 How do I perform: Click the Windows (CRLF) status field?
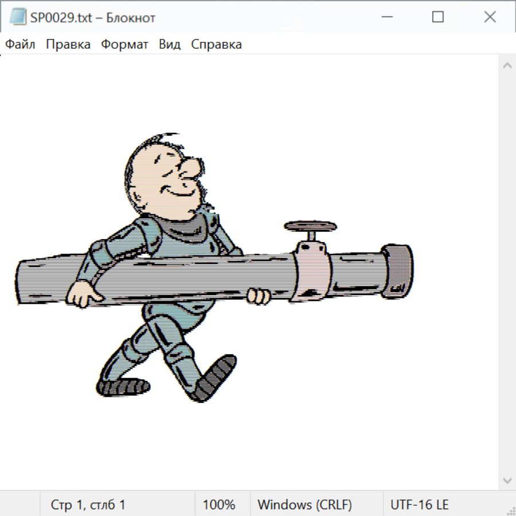click(304, 505)
